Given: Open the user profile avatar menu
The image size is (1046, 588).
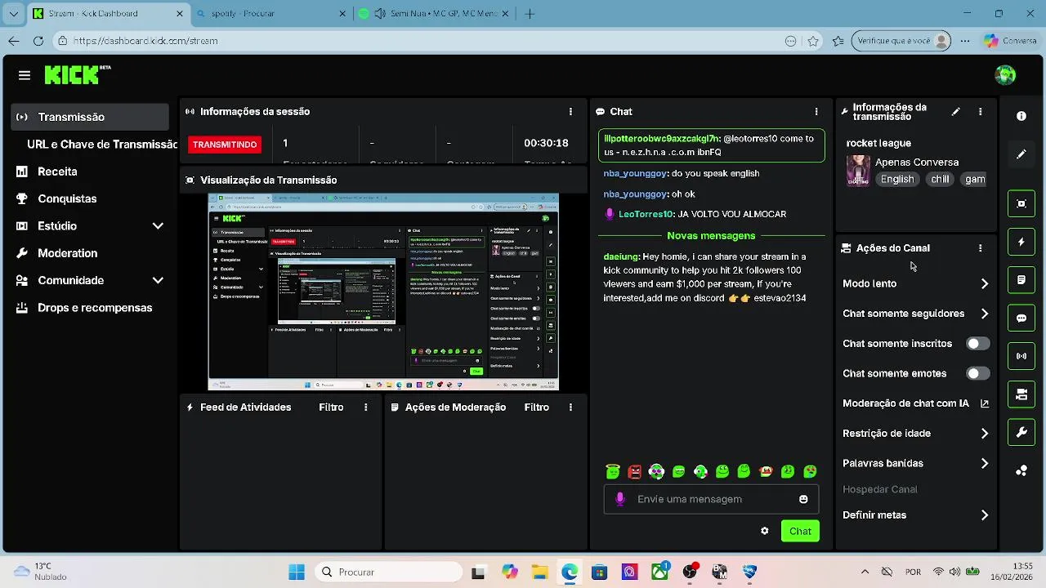Looking at the screenshot, I should pyautogui.click(x=1005, y=75).
